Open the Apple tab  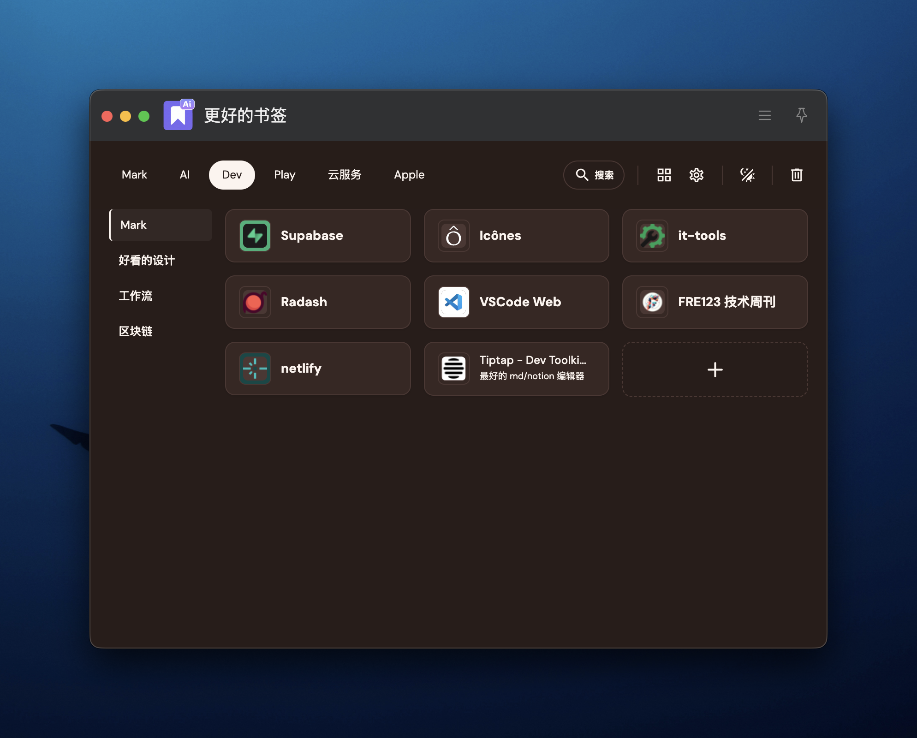pyautogui.click(x=409, y=175)
